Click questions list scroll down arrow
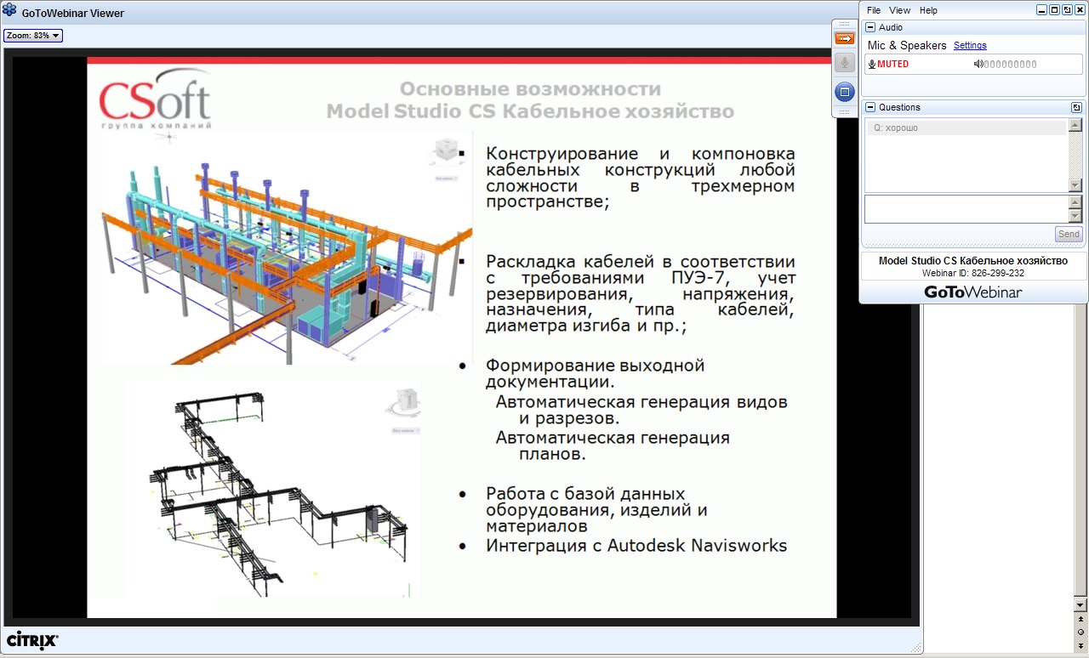The width and height of the screenshot is (1089, 658). click(x=1075, y=185)
